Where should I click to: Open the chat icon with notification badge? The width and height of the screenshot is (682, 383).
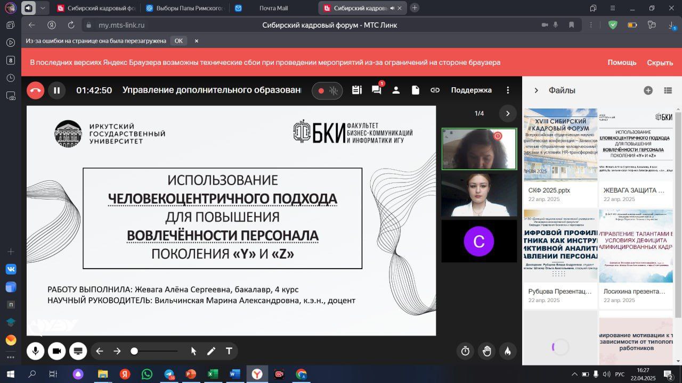tap(376, 90)
